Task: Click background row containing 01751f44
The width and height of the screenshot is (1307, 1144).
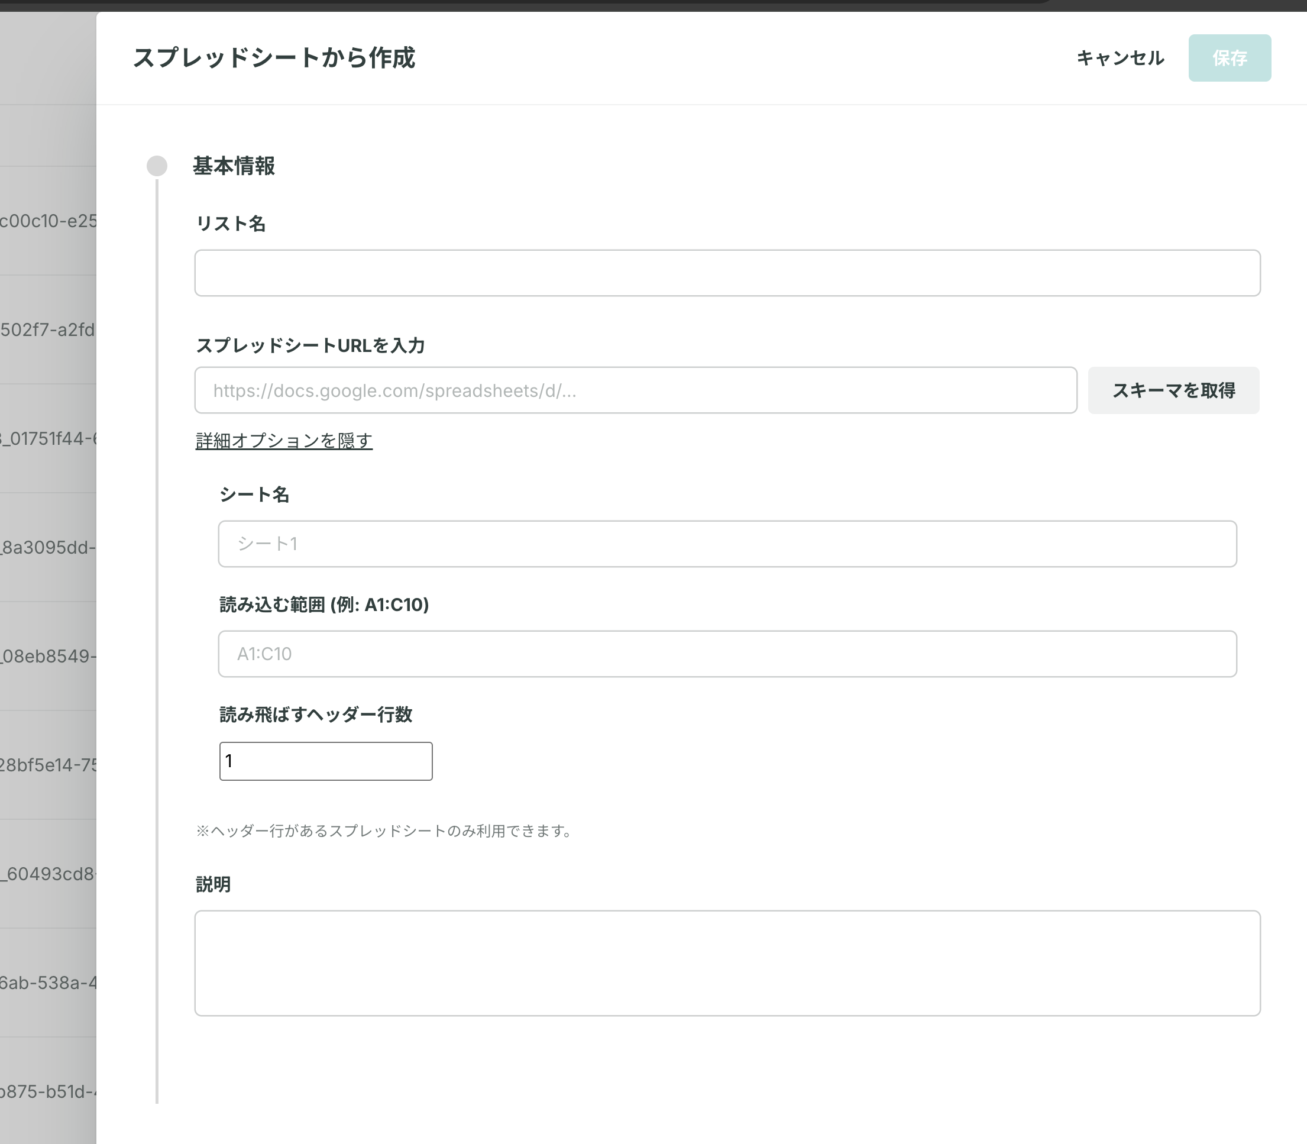Action: point(48,438)
